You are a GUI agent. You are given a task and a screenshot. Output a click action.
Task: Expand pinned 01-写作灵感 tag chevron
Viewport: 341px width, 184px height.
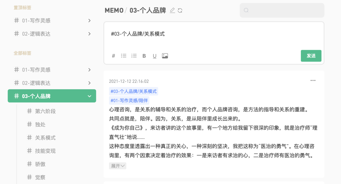[x=89, y=20]
